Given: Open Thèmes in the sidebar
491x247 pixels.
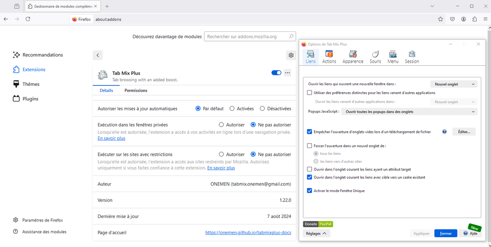Looking at the screenshot, I should pos(26,84).
